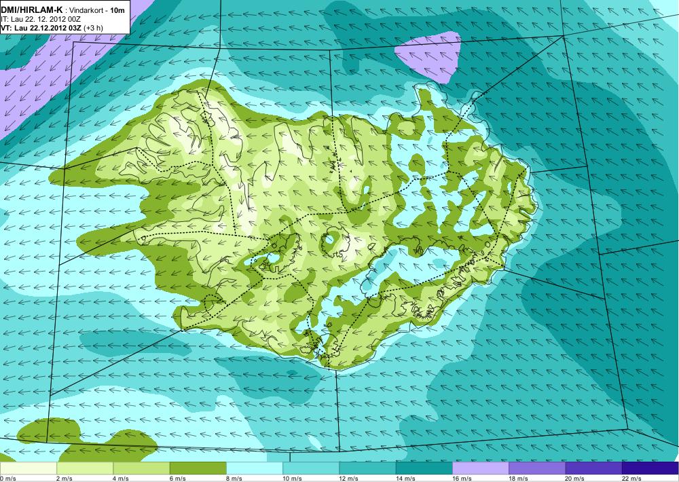Click the palest cream swatch above 0 m/s
This screenshot has height=482, width=679.
pyautogui.click(x=28, y=468)
